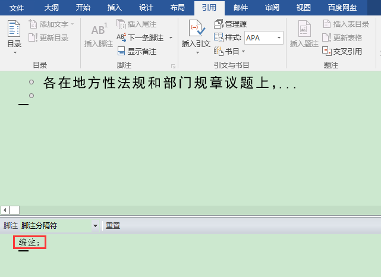
Task: Click the bullet beside 各在地方性法规 line
Action: (32, 82)
